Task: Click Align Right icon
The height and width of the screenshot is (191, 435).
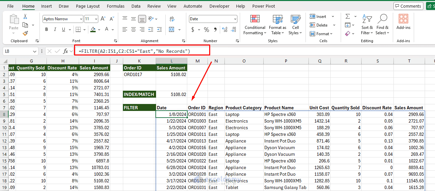Action: pos(142,30)
